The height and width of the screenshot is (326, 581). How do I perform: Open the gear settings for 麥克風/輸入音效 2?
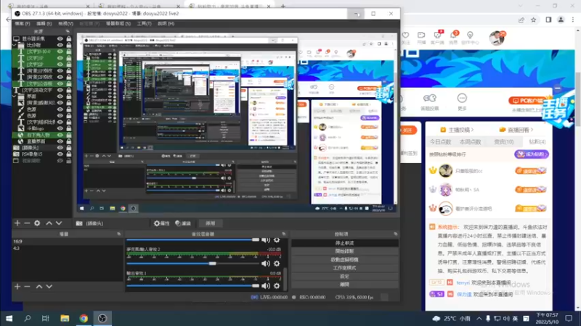click(x=277, y=264)
